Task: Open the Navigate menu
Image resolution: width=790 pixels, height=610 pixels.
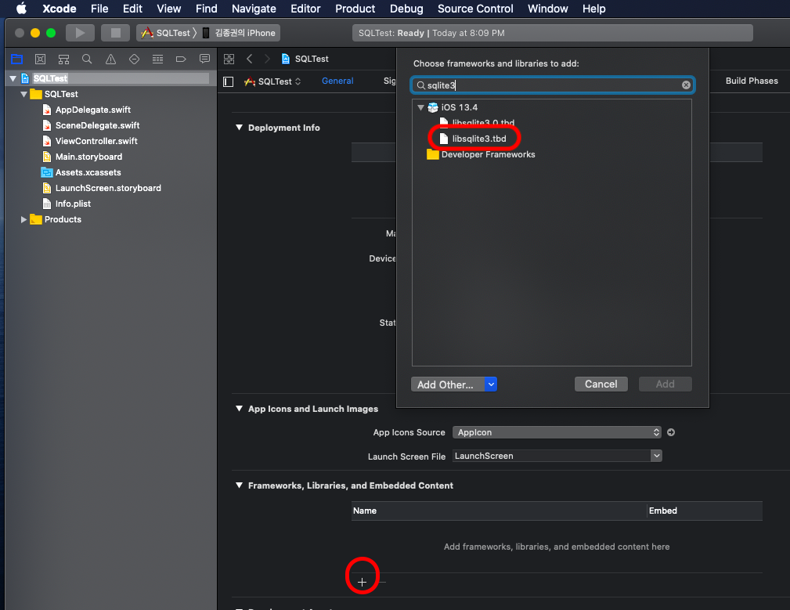Action: click(254, 9)
